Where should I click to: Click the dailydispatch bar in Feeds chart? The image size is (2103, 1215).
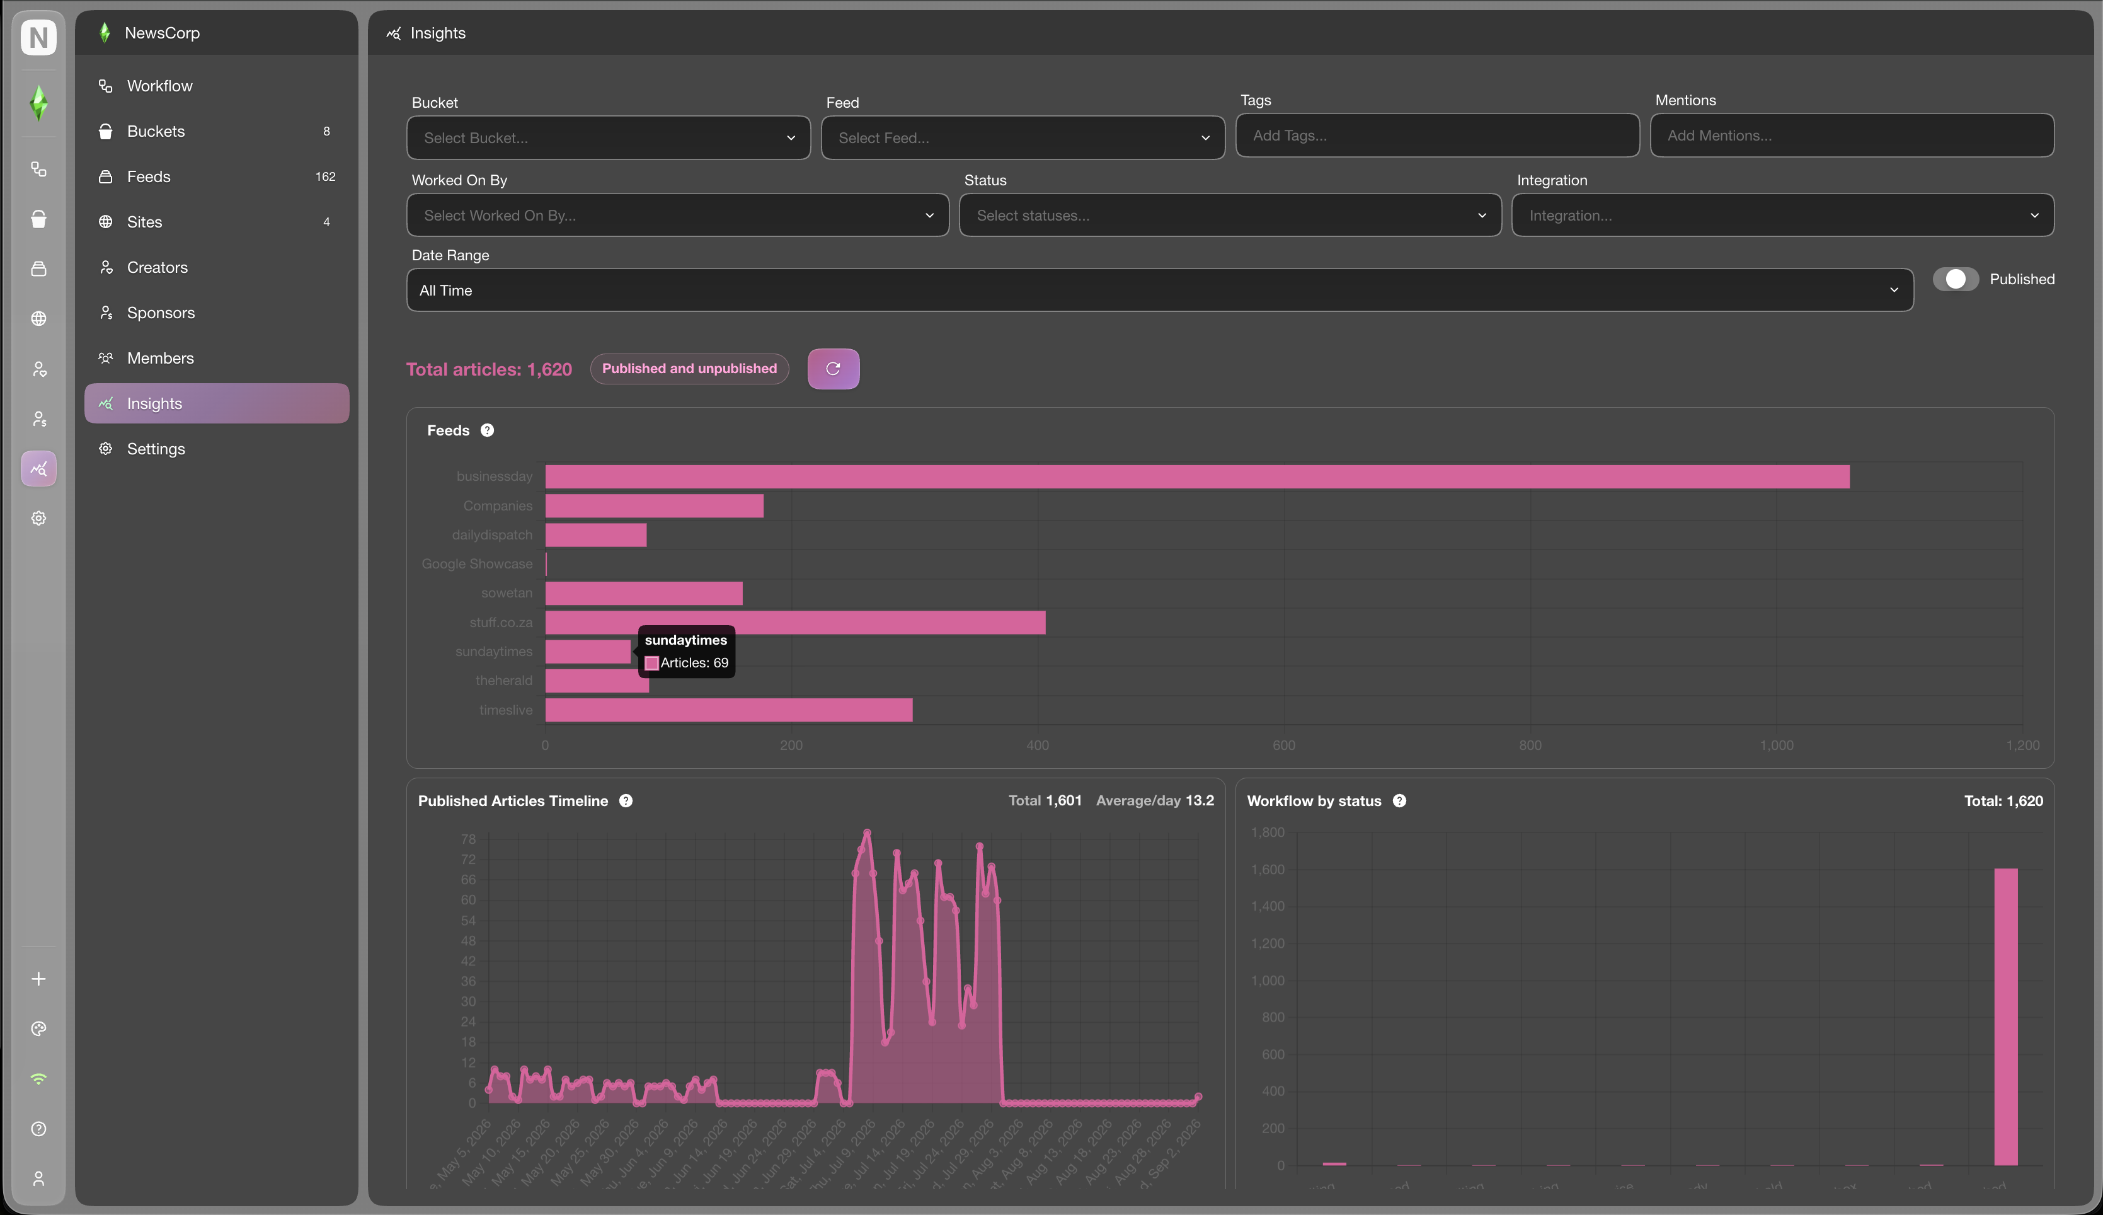(x=595, y=535)
